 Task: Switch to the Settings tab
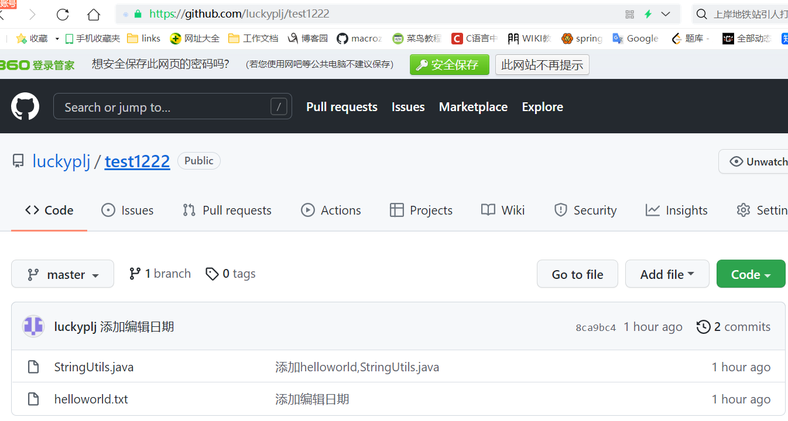pos(762,210)
